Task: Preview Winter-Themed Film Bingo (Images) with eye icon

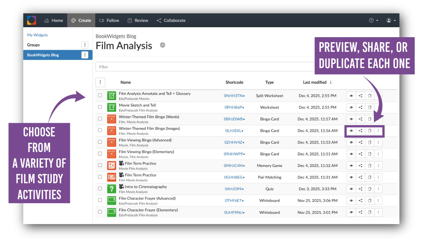Action: point(351,130)
